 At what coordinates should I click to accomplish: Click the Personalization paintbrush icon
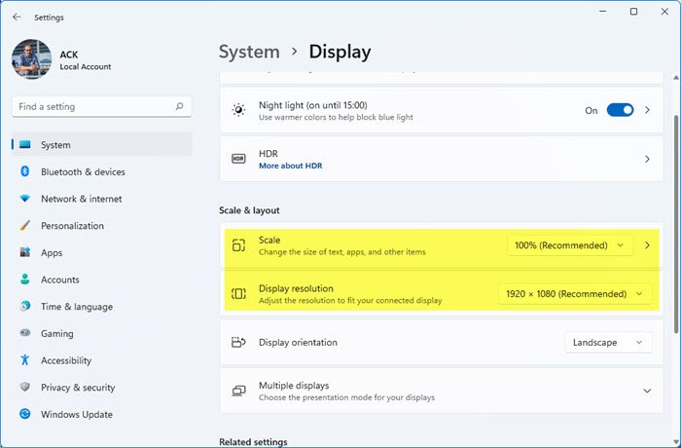point(25,226)
